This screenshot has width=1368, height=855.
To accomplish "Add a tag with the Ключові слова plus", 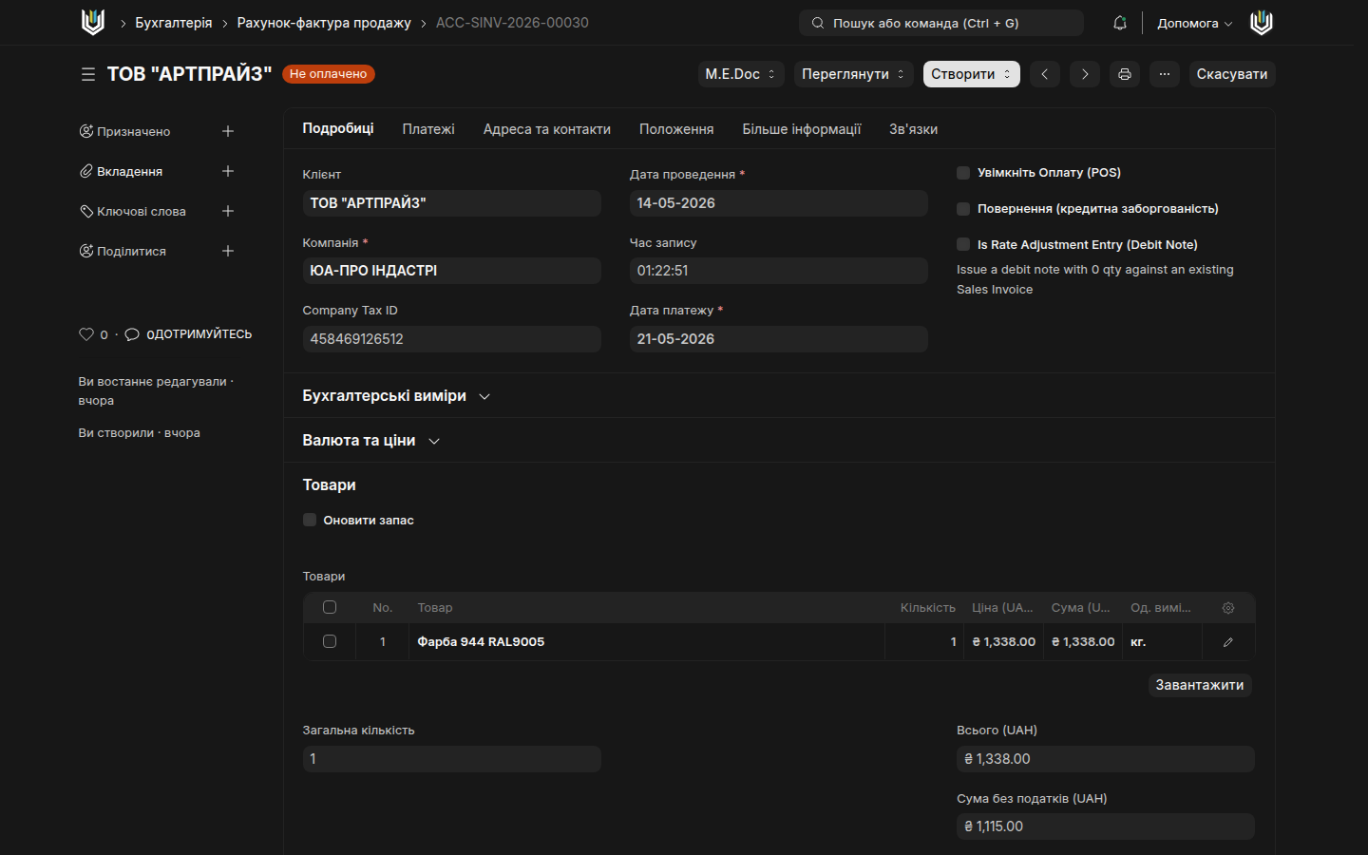I will coord(228,211).
